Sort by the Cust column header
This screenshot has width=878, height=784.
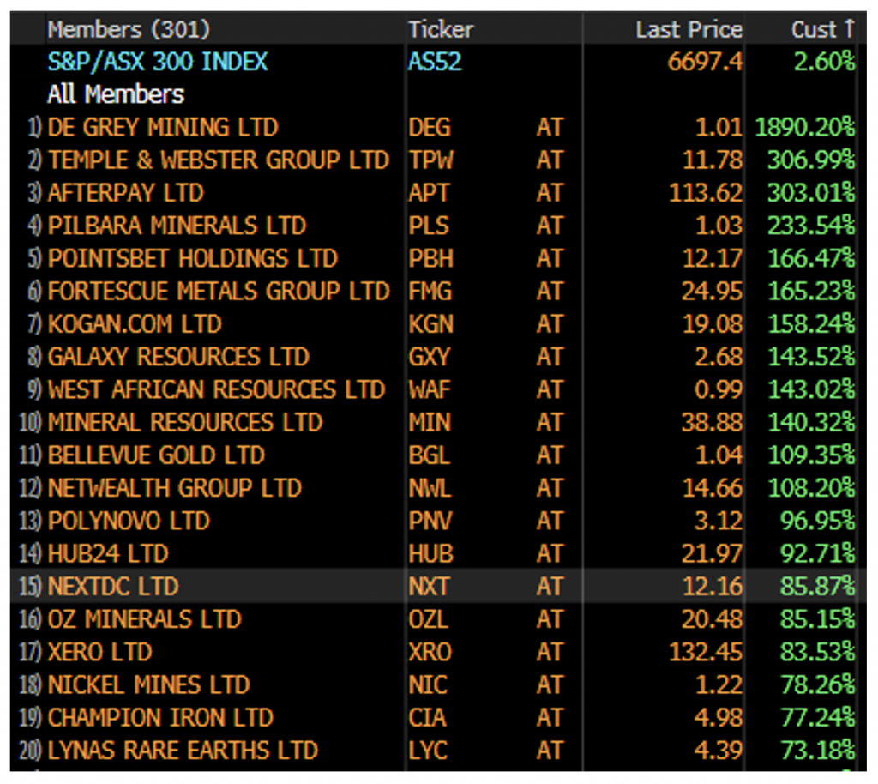822,29
